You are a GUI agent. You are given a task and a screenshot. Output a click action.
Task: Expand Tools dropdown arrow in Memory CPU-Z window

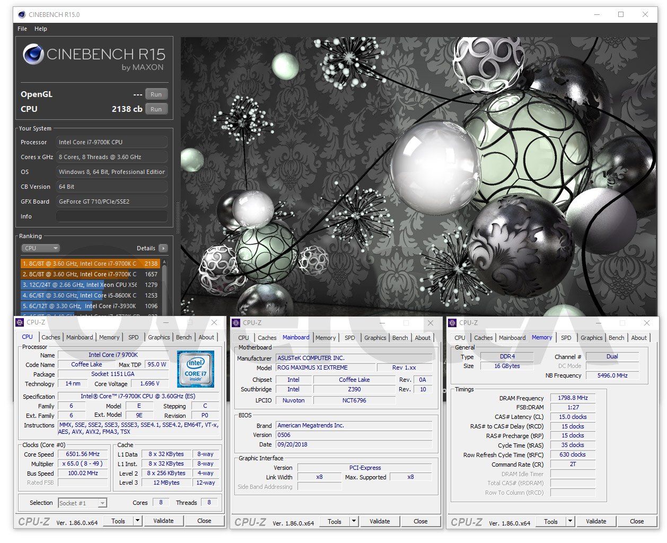[x=571, y=521]
